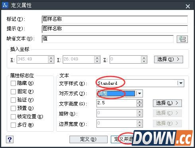195x148 pixels.
Task: Click 选择 (C) rotation button
Action: [x=167, y=113]
